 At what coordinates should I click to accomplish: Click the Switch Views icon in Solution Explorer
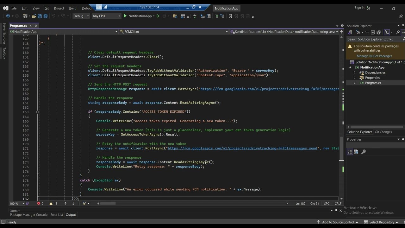click(x=350, y=32)
